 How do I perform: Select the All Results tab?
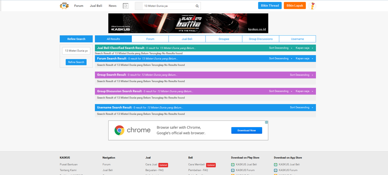click(x=113, y=39)
